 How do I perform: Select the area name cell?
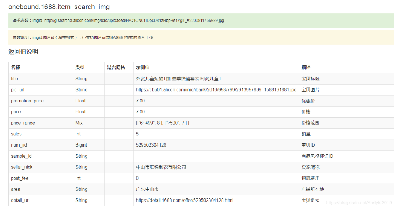point(41,189)
